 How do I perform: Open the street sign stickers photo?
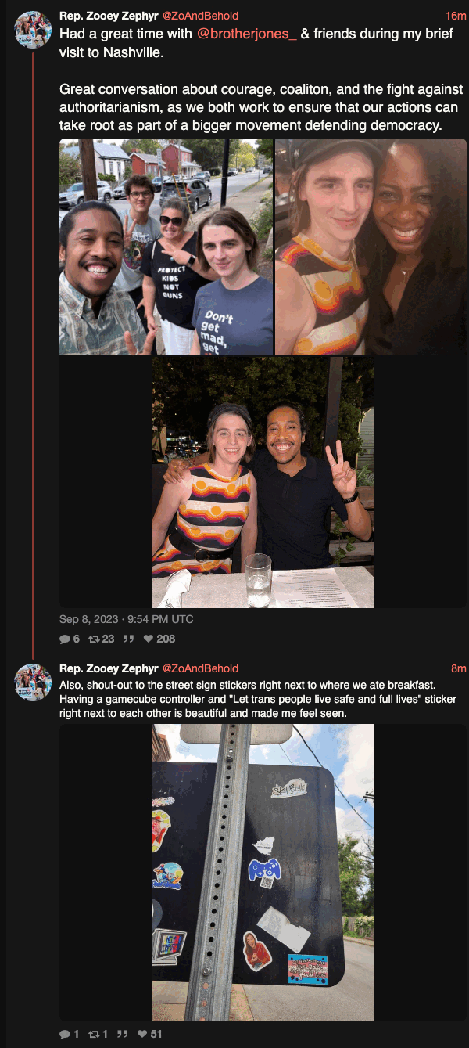tap(263, 872)
